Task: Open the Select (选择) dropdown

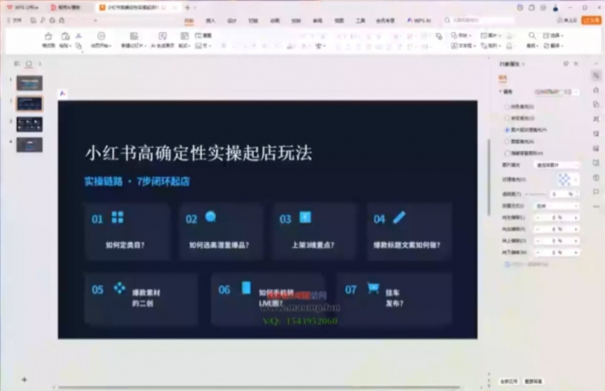Action: point(553,36)
